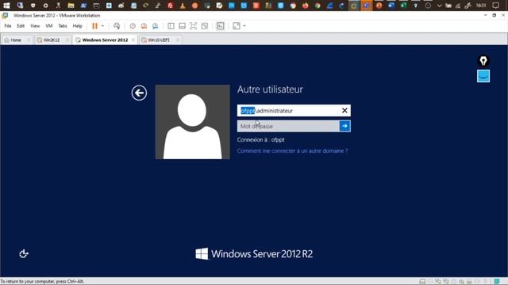The width and height of the screenshot is (508, 285).
Task: Open the power options dropdown beside pause
Action: point(102,26)
